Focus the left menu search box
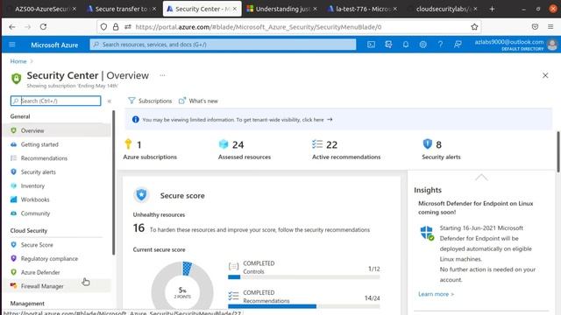 [x=56, y=101]
